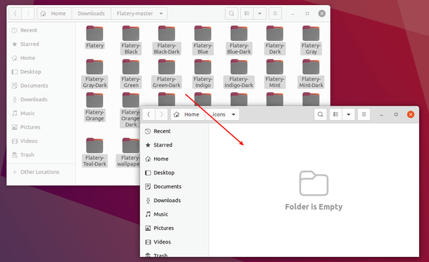Open the hamburger menu in .icons window
Screen dimensions: 429x262
364,114
